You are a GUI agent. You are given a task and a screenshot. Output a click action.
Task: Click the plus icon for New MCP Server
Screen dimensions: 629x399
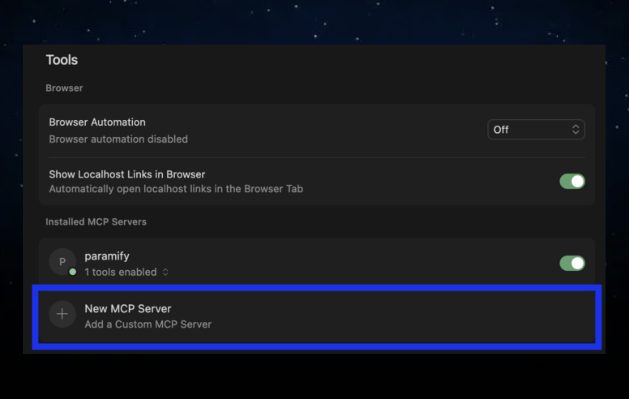click(62, 314)
